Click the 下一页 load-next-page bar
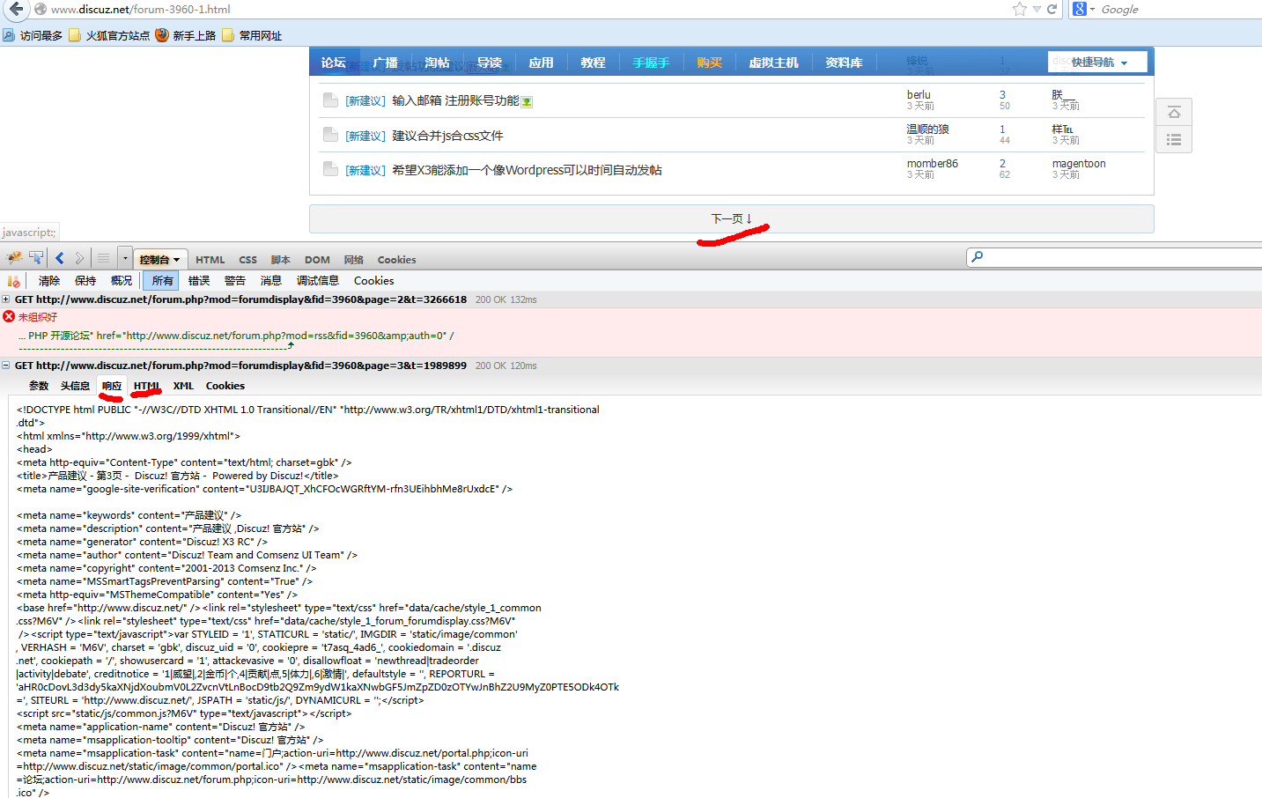This screenshot has width=1262, height=798. click(731, 218)
